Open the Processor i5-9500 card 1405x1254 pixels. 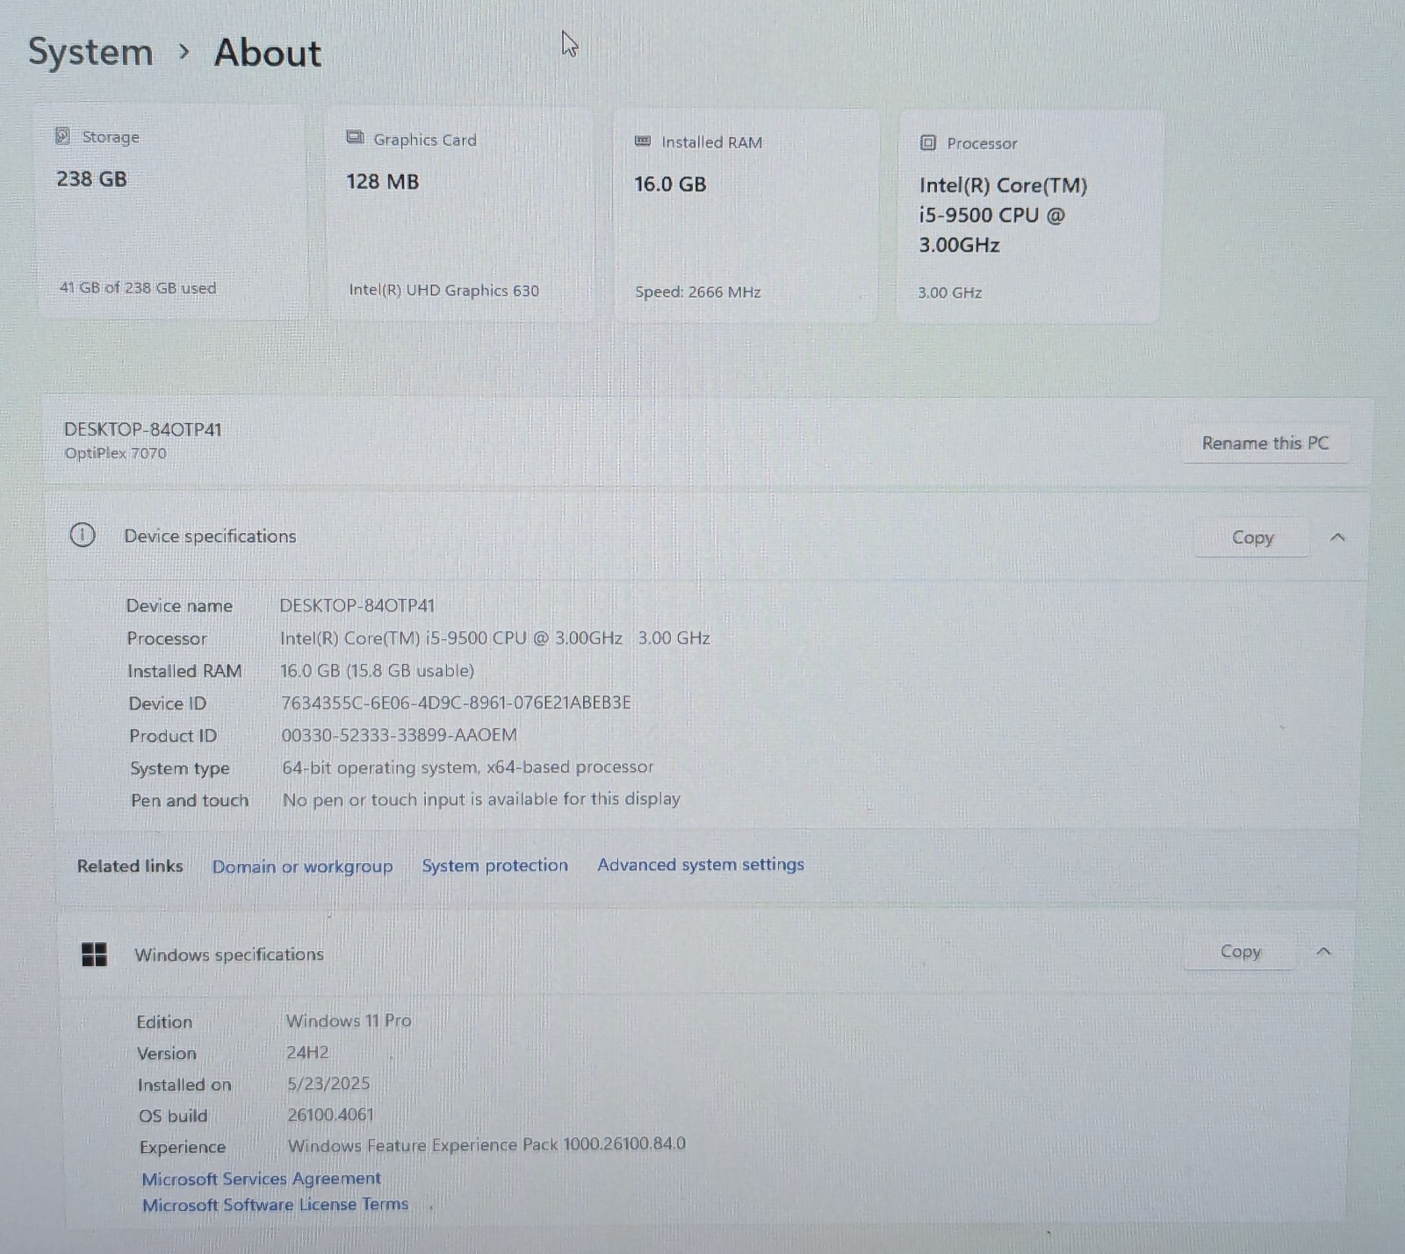click(1029, 218)
